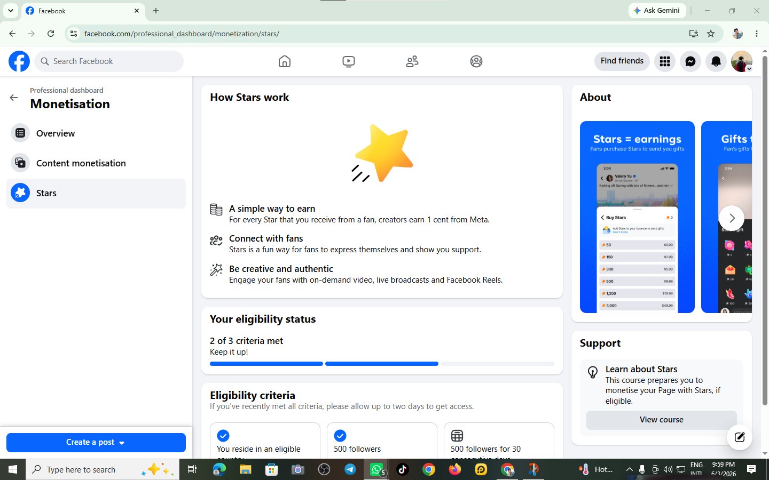Click the View course button
The image size is (769, 480).
(x=662, y=420)
